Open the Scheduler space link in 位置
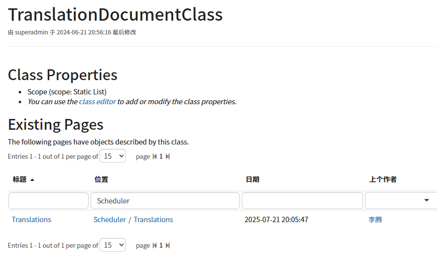This screenshot has height=260, width=437. tap(110, 220)
